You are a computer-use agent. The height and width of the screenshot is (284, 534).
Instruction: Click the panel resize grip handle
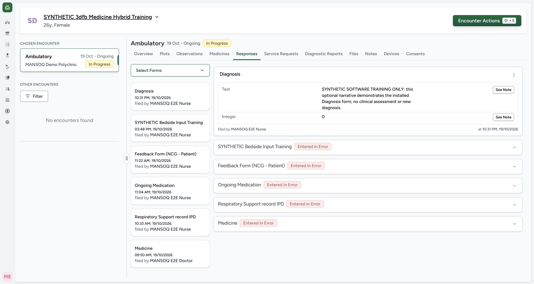click(x=127, y=158)
